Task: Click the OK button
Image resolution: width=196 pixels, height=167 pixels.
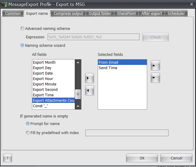Action: pyautogui.click(x=142, y=158)
